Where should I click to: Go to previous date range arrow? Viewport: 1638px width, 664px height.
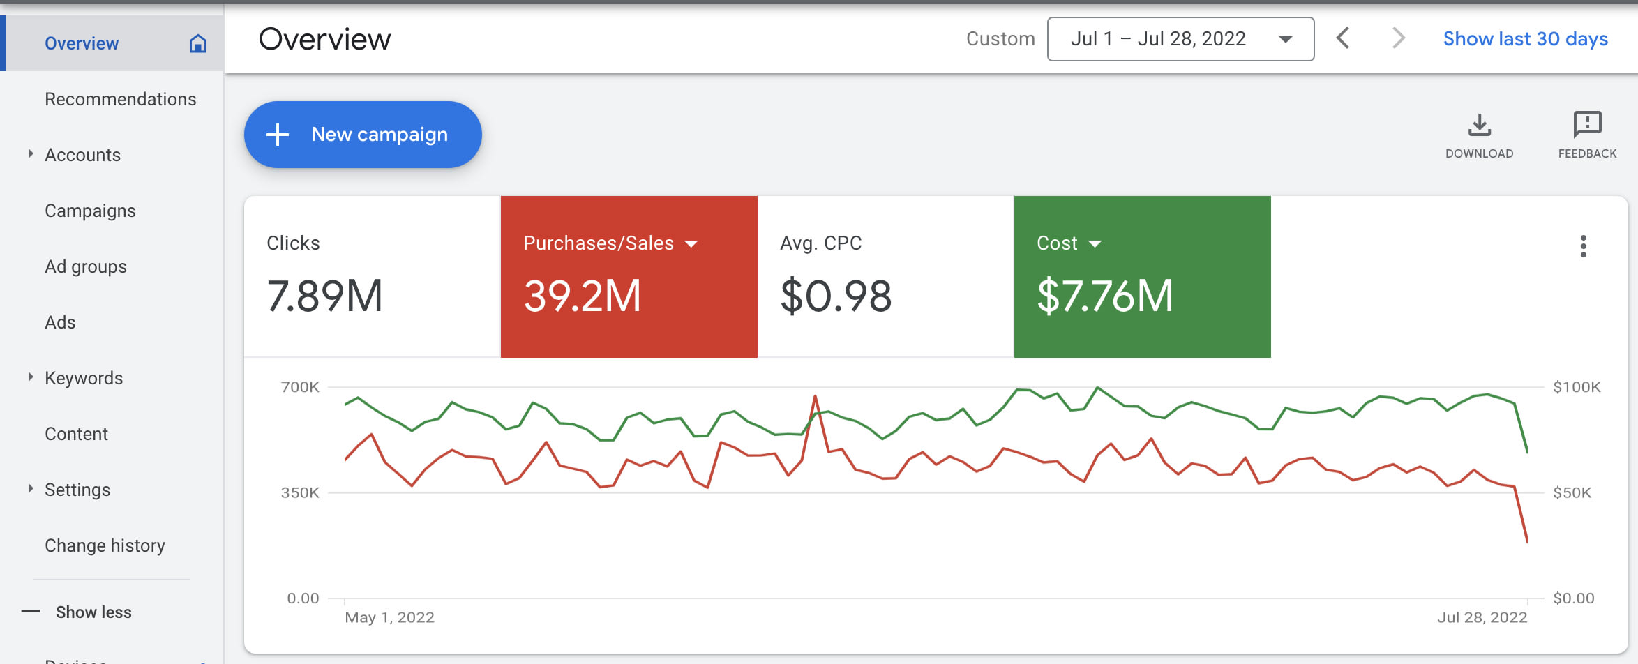point(1343,38)
